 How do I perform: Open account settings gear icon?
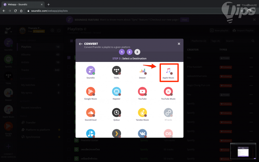[52, 30]
